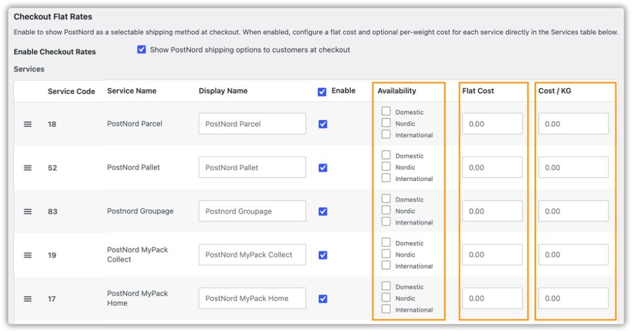Click the Service Name text PostNord Pallet
This screenshot has height=331, width=632.
tap(133, 167)
